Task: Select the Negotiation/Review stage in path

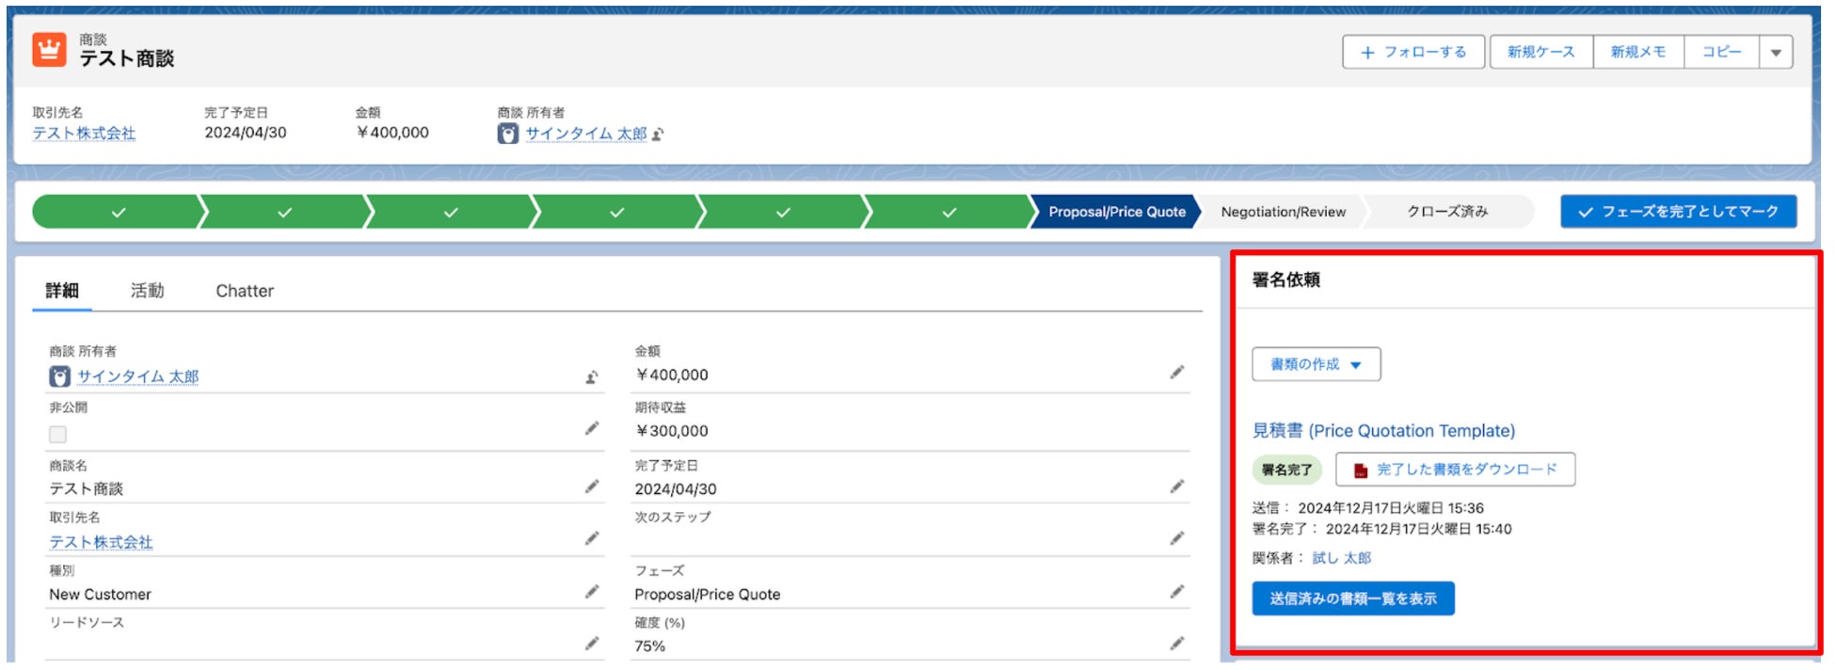Action: pos(1284,212)
